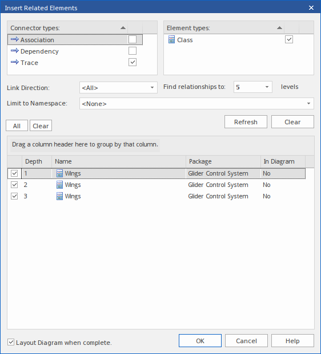
Task: Close the Insert Related Elements dialog
Action: click(311, 7)
